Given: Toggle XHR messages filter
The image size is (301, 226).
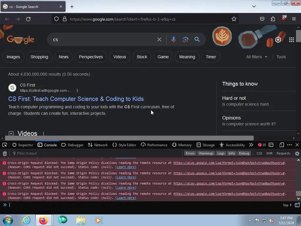Looking at the screenshot, I should pos(269,153).
